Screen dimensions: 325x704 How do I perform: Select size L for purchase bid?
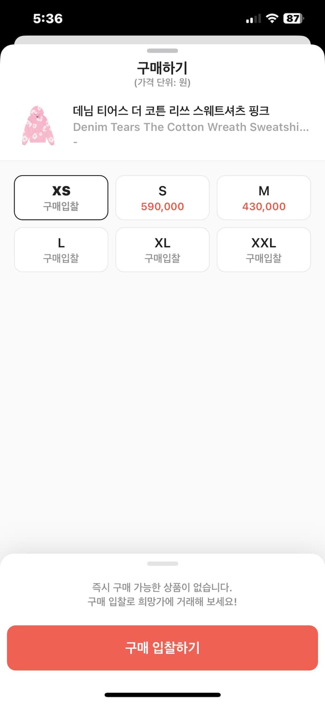[x=61, y=249]
